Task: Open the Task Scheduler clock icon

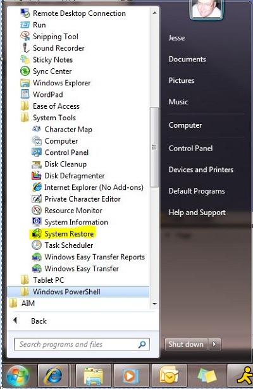Action: [x=37, y=245]
